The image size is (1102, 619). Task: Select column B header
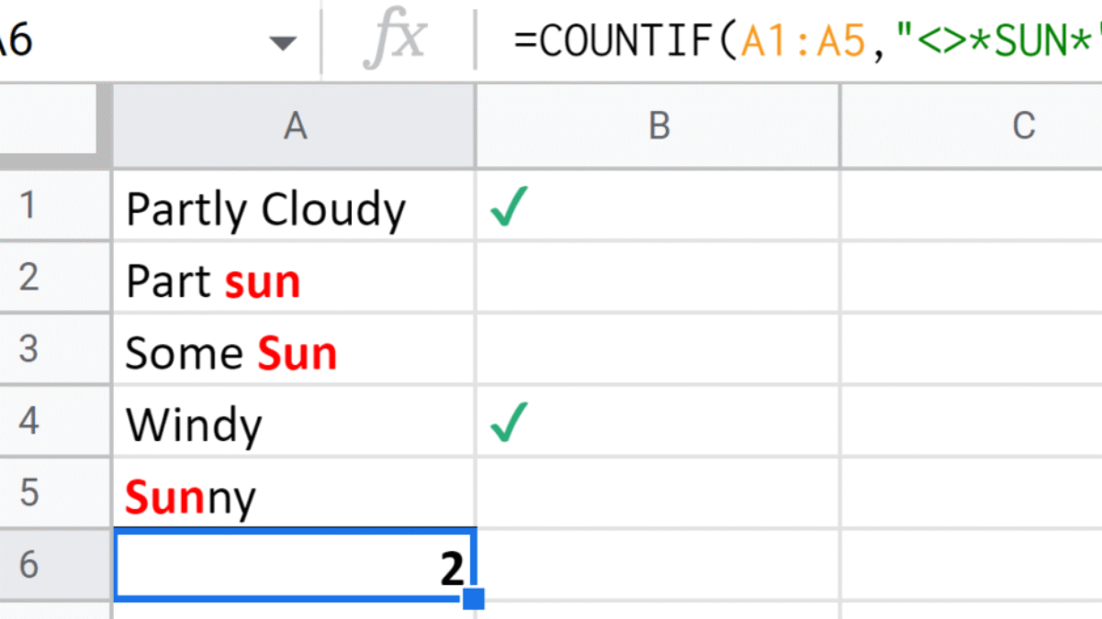pyautogui.click(x=658, y=127)
